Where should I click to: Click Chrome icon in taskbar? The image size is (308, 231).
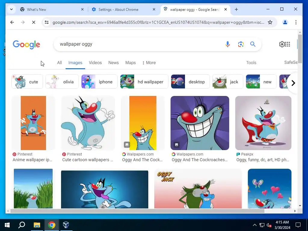[52, 225]
